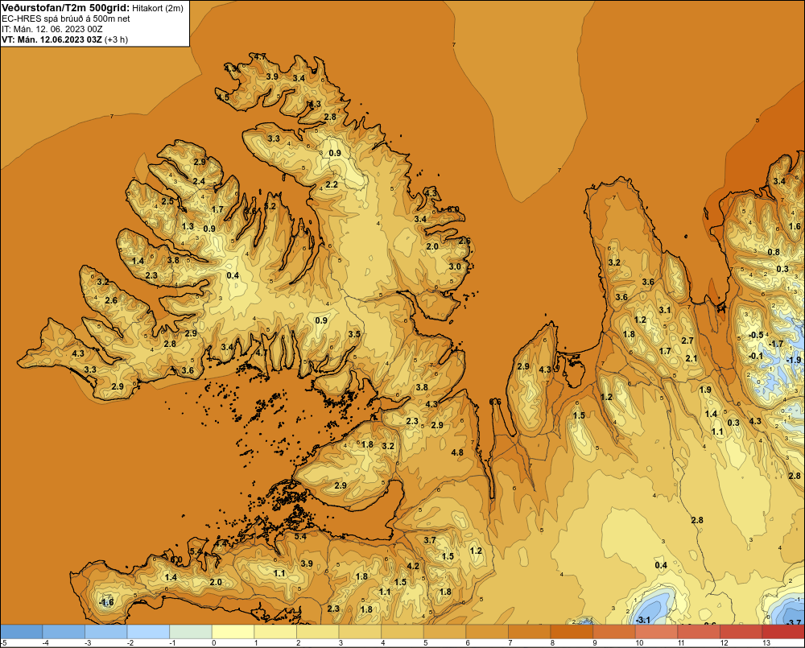Click the 'EC-HRES spá brúuð á 500m net' line
The height and width of the screenshot is (648, 805).
coord(66,19)
